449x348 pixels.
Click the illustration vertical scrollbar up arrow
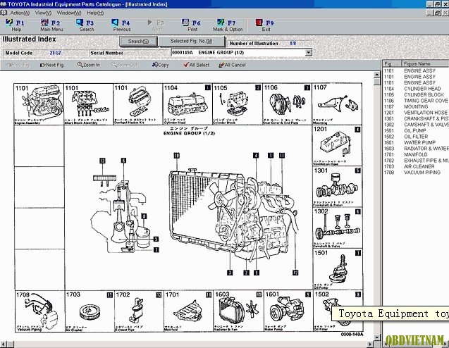coord(377,75)
